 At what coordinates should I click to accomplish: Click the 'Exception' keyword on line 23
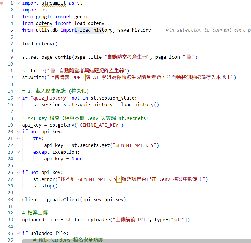coord(65,152)
